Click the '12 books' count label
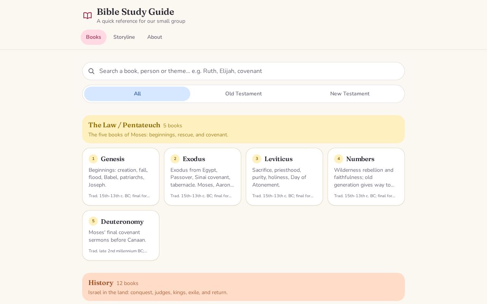The height and width of the screenshot is (304, 487). tap(127, 283)
